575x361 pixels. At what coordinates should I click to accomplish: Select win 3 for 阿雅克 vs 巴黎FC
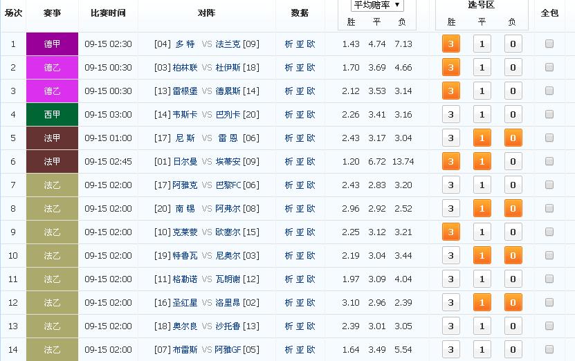pyautogui.click(x=451, y=185)
